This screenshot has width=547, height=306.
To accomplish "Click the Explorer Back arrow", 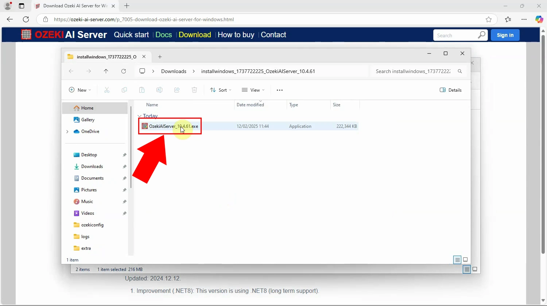I will [71, 71].
